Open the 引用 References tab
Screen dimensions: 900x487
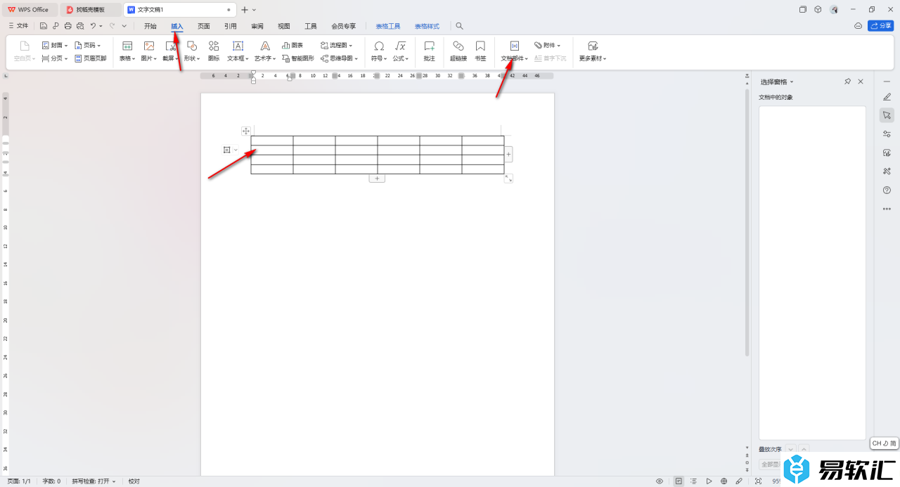[x=231, y=26]
